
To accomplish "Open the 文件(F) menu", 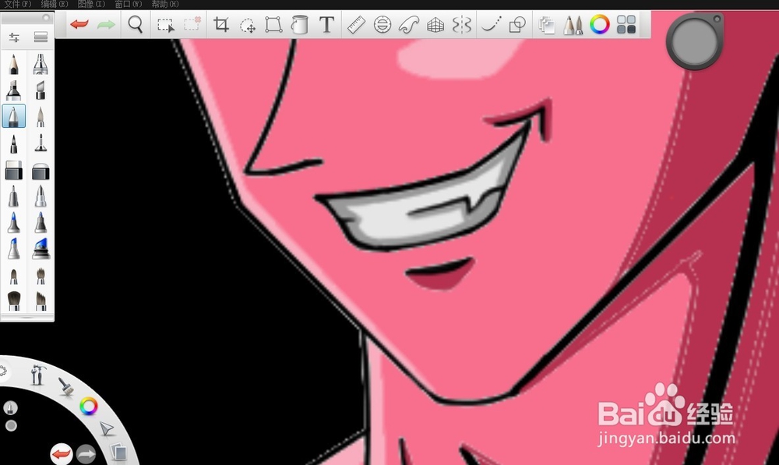I will pos(17,4).
